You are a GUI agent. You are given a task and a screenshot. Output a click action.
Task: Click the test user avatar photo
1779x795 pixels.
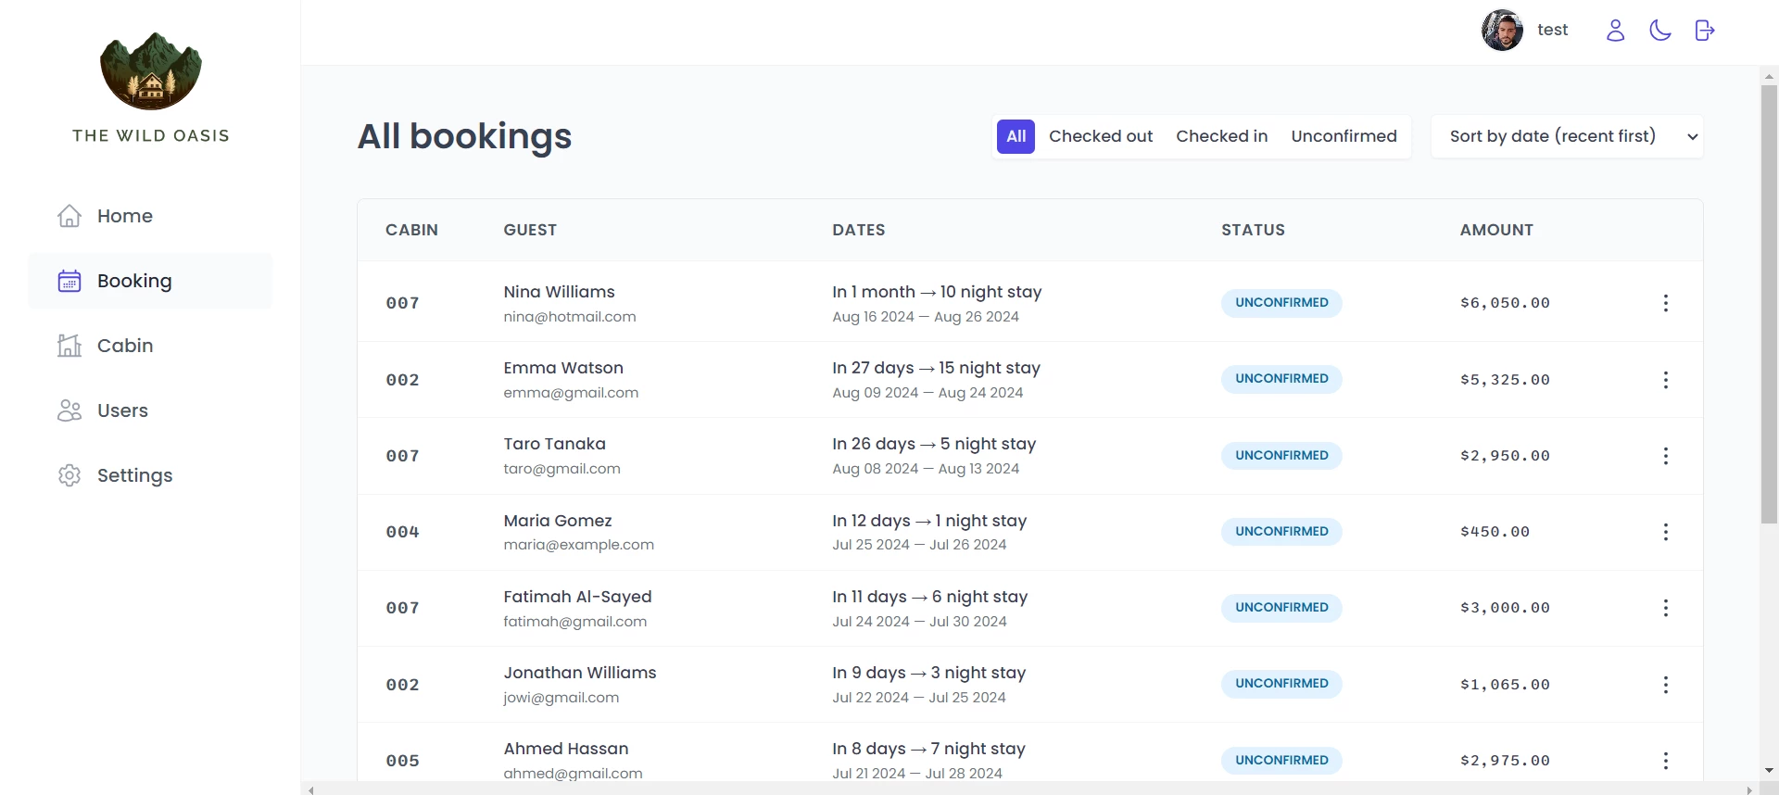point(1502,31)
